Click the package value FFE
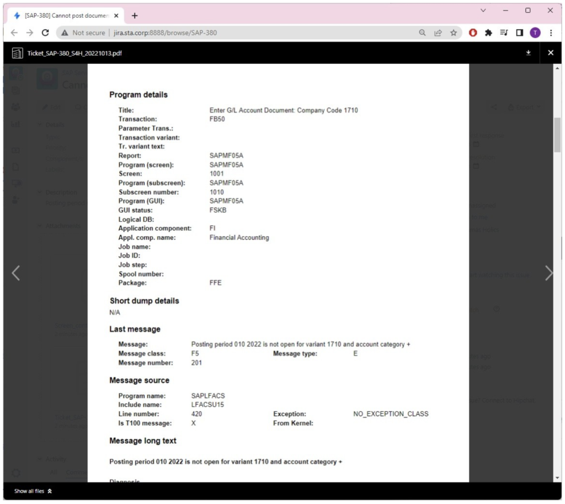Viewport: 565px width, 504px height. point(216,283)
